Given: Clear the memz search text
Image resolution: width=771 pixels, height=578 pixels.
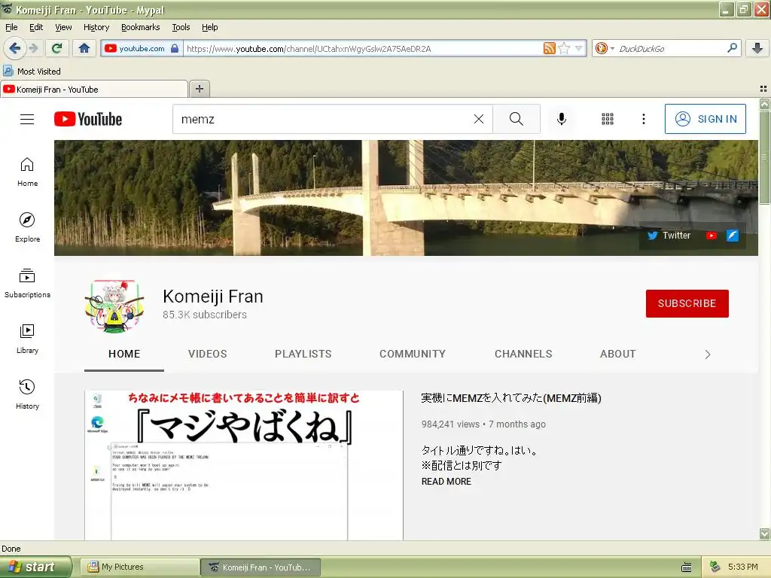Looking at the screenshot, I should click(x=478, y=119).
